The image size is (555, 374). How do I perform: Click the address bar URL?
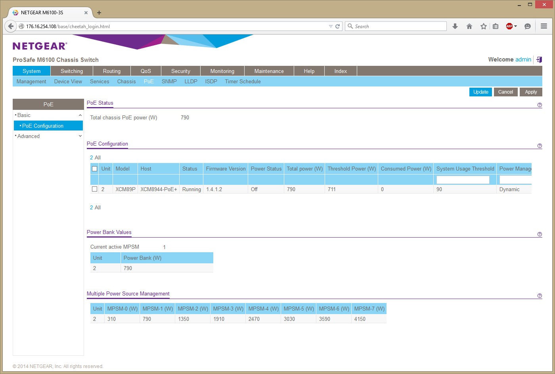[68, 27]
